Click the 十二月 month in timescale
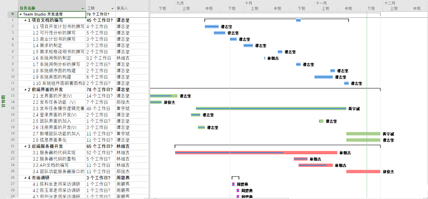The image size is (428, 199). 390,3
